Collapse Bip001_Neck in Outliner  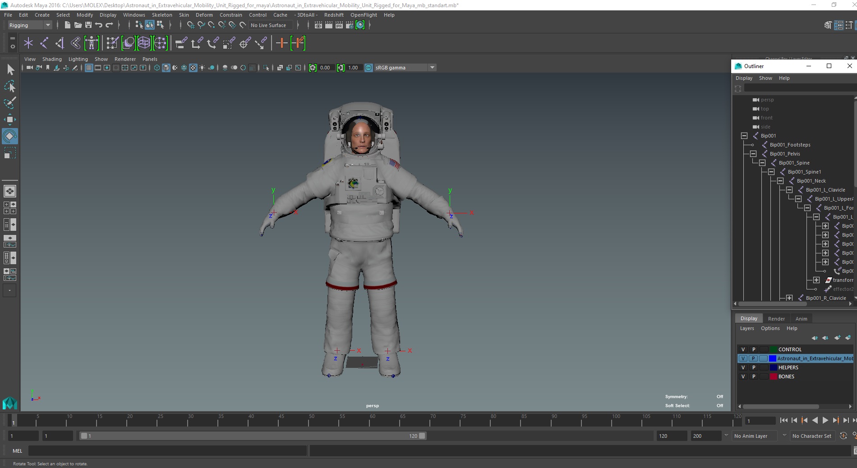[780, 181]
